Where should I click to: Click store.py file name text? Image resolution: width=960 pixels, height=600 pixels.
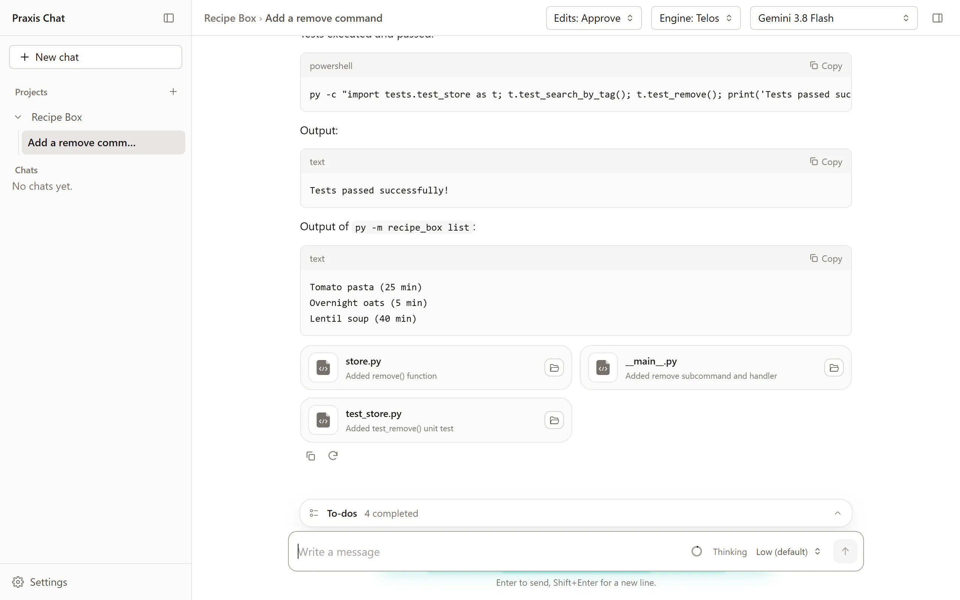(x=363, y=361)
